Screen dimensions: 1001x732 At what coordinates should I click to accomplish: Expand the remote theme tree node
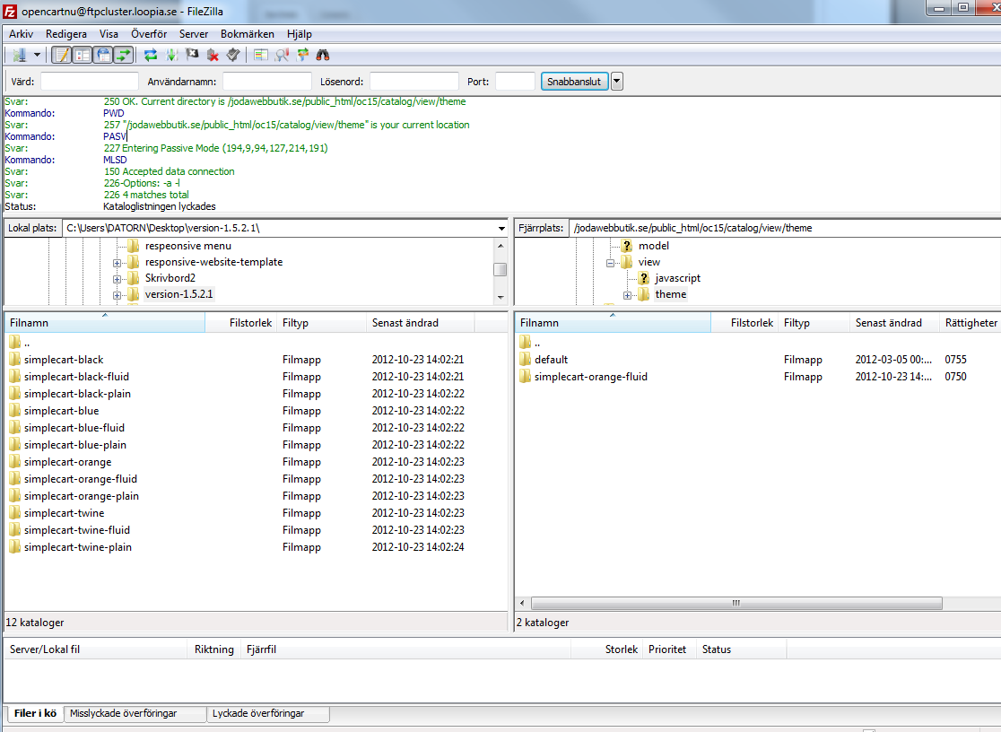(627, 294)
